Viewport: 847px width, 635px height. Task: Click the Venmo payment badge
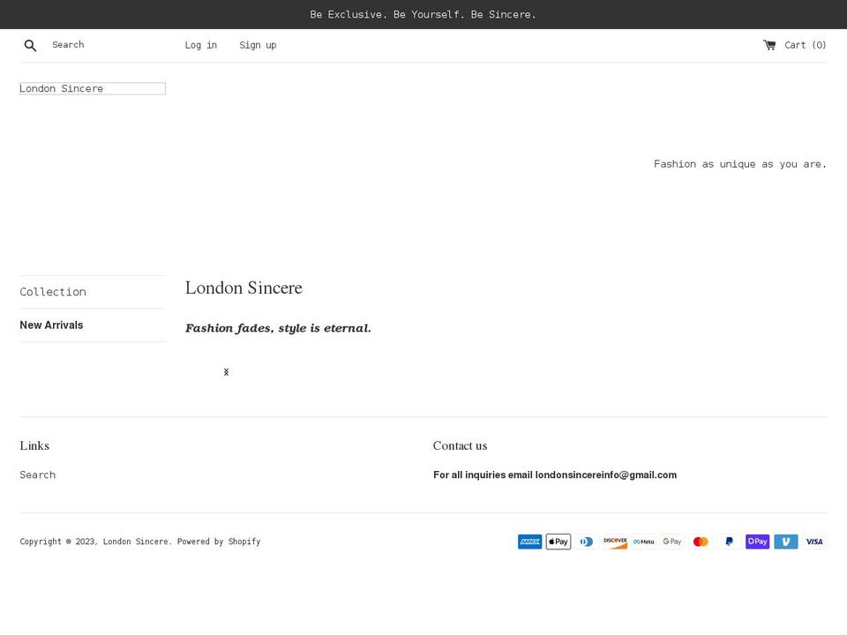786,542
